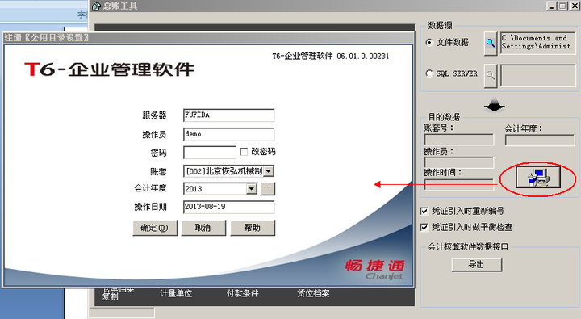Click the import data computer icon button

(538, 178)
